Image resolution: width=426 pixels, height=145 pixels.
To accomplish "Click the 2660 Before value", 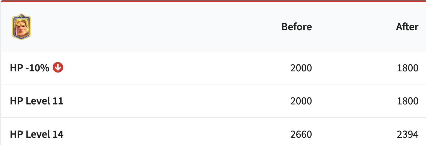I will 301,134.
